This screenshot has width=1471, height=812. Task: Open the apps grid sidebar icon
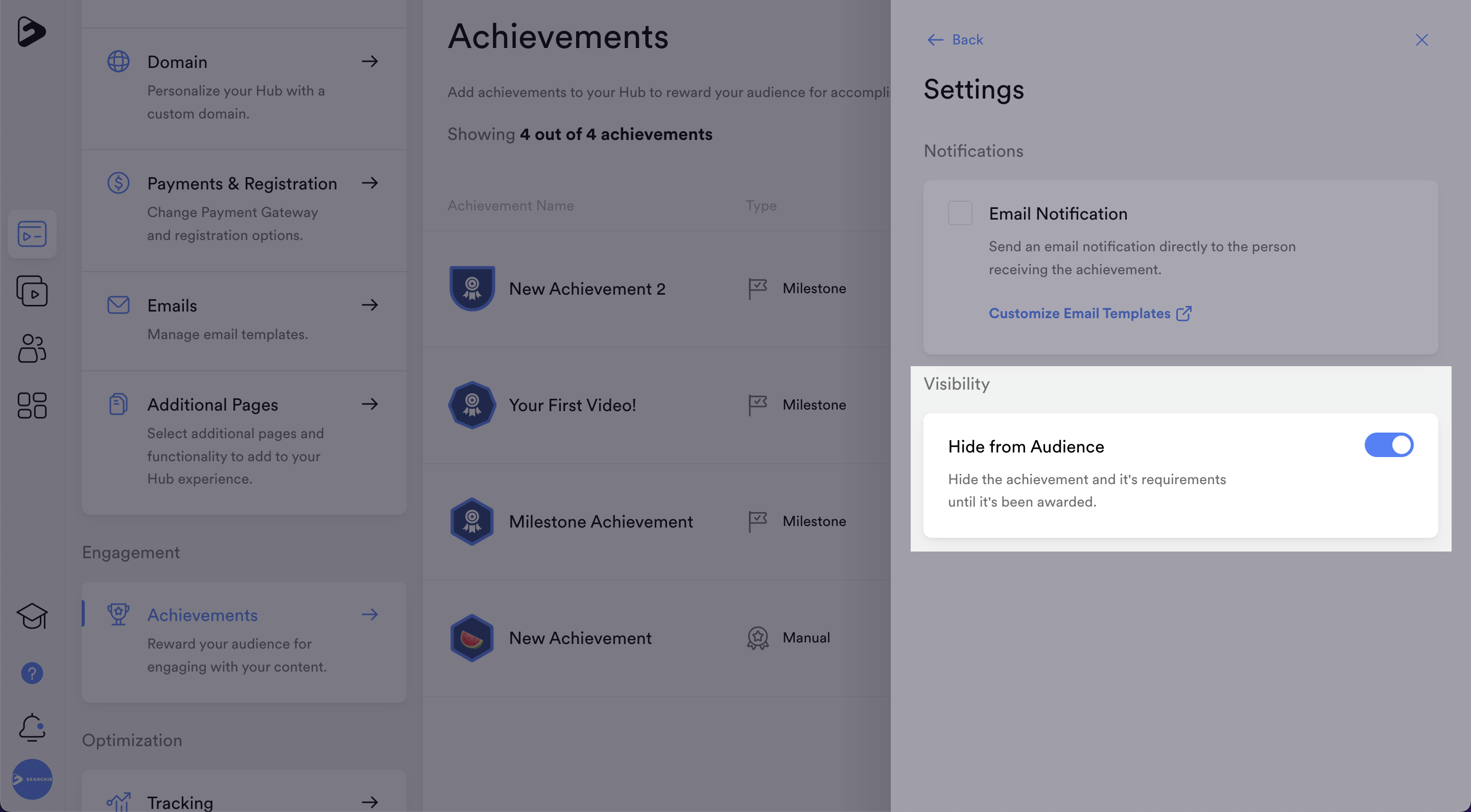(x=32, y=405)
